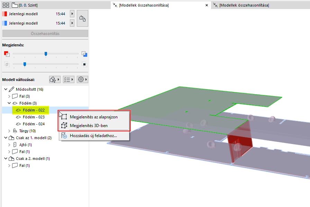Click the solid unchanged elements icon

(84, 64)
